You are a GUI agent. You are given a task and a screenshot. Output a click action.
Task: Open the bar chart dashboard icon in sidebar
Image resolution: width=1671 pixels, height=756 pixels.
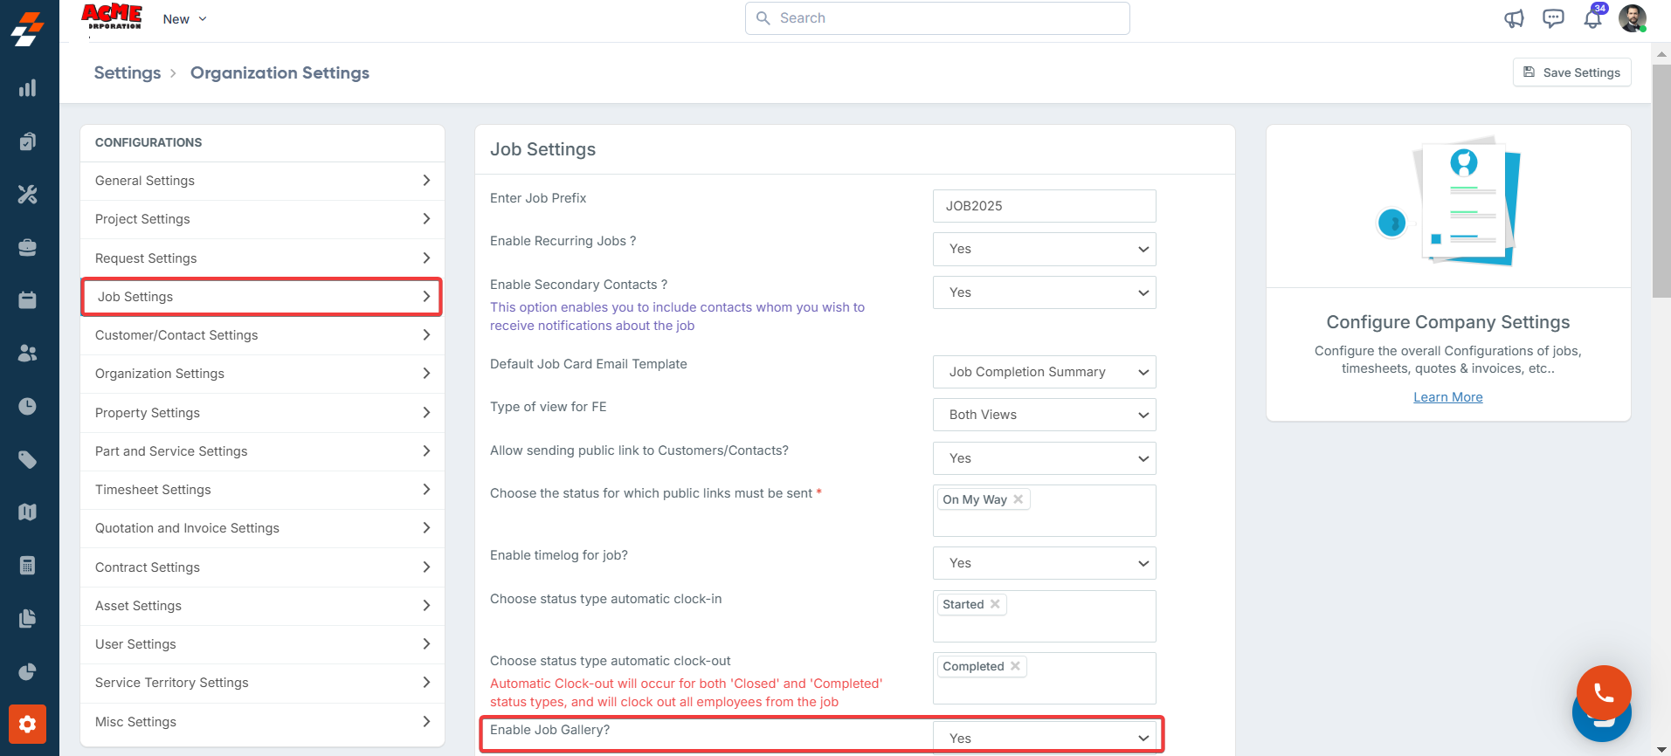click(x=28, y=88)
